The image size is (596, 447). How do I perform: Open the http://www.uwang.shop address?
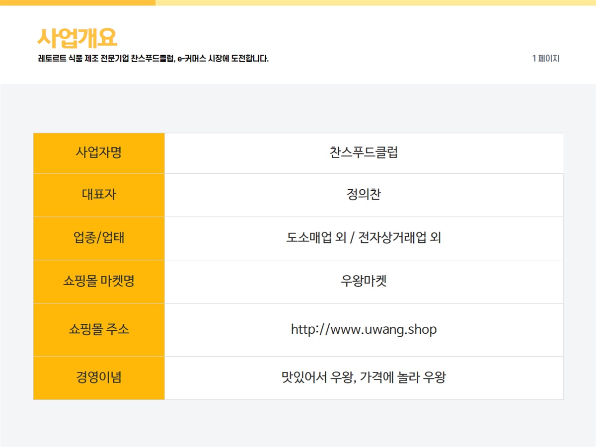tap(364, 329)
